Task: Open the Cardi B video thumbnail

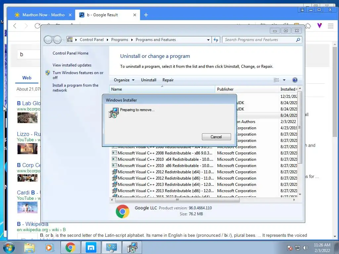Action: pos(27,207)
